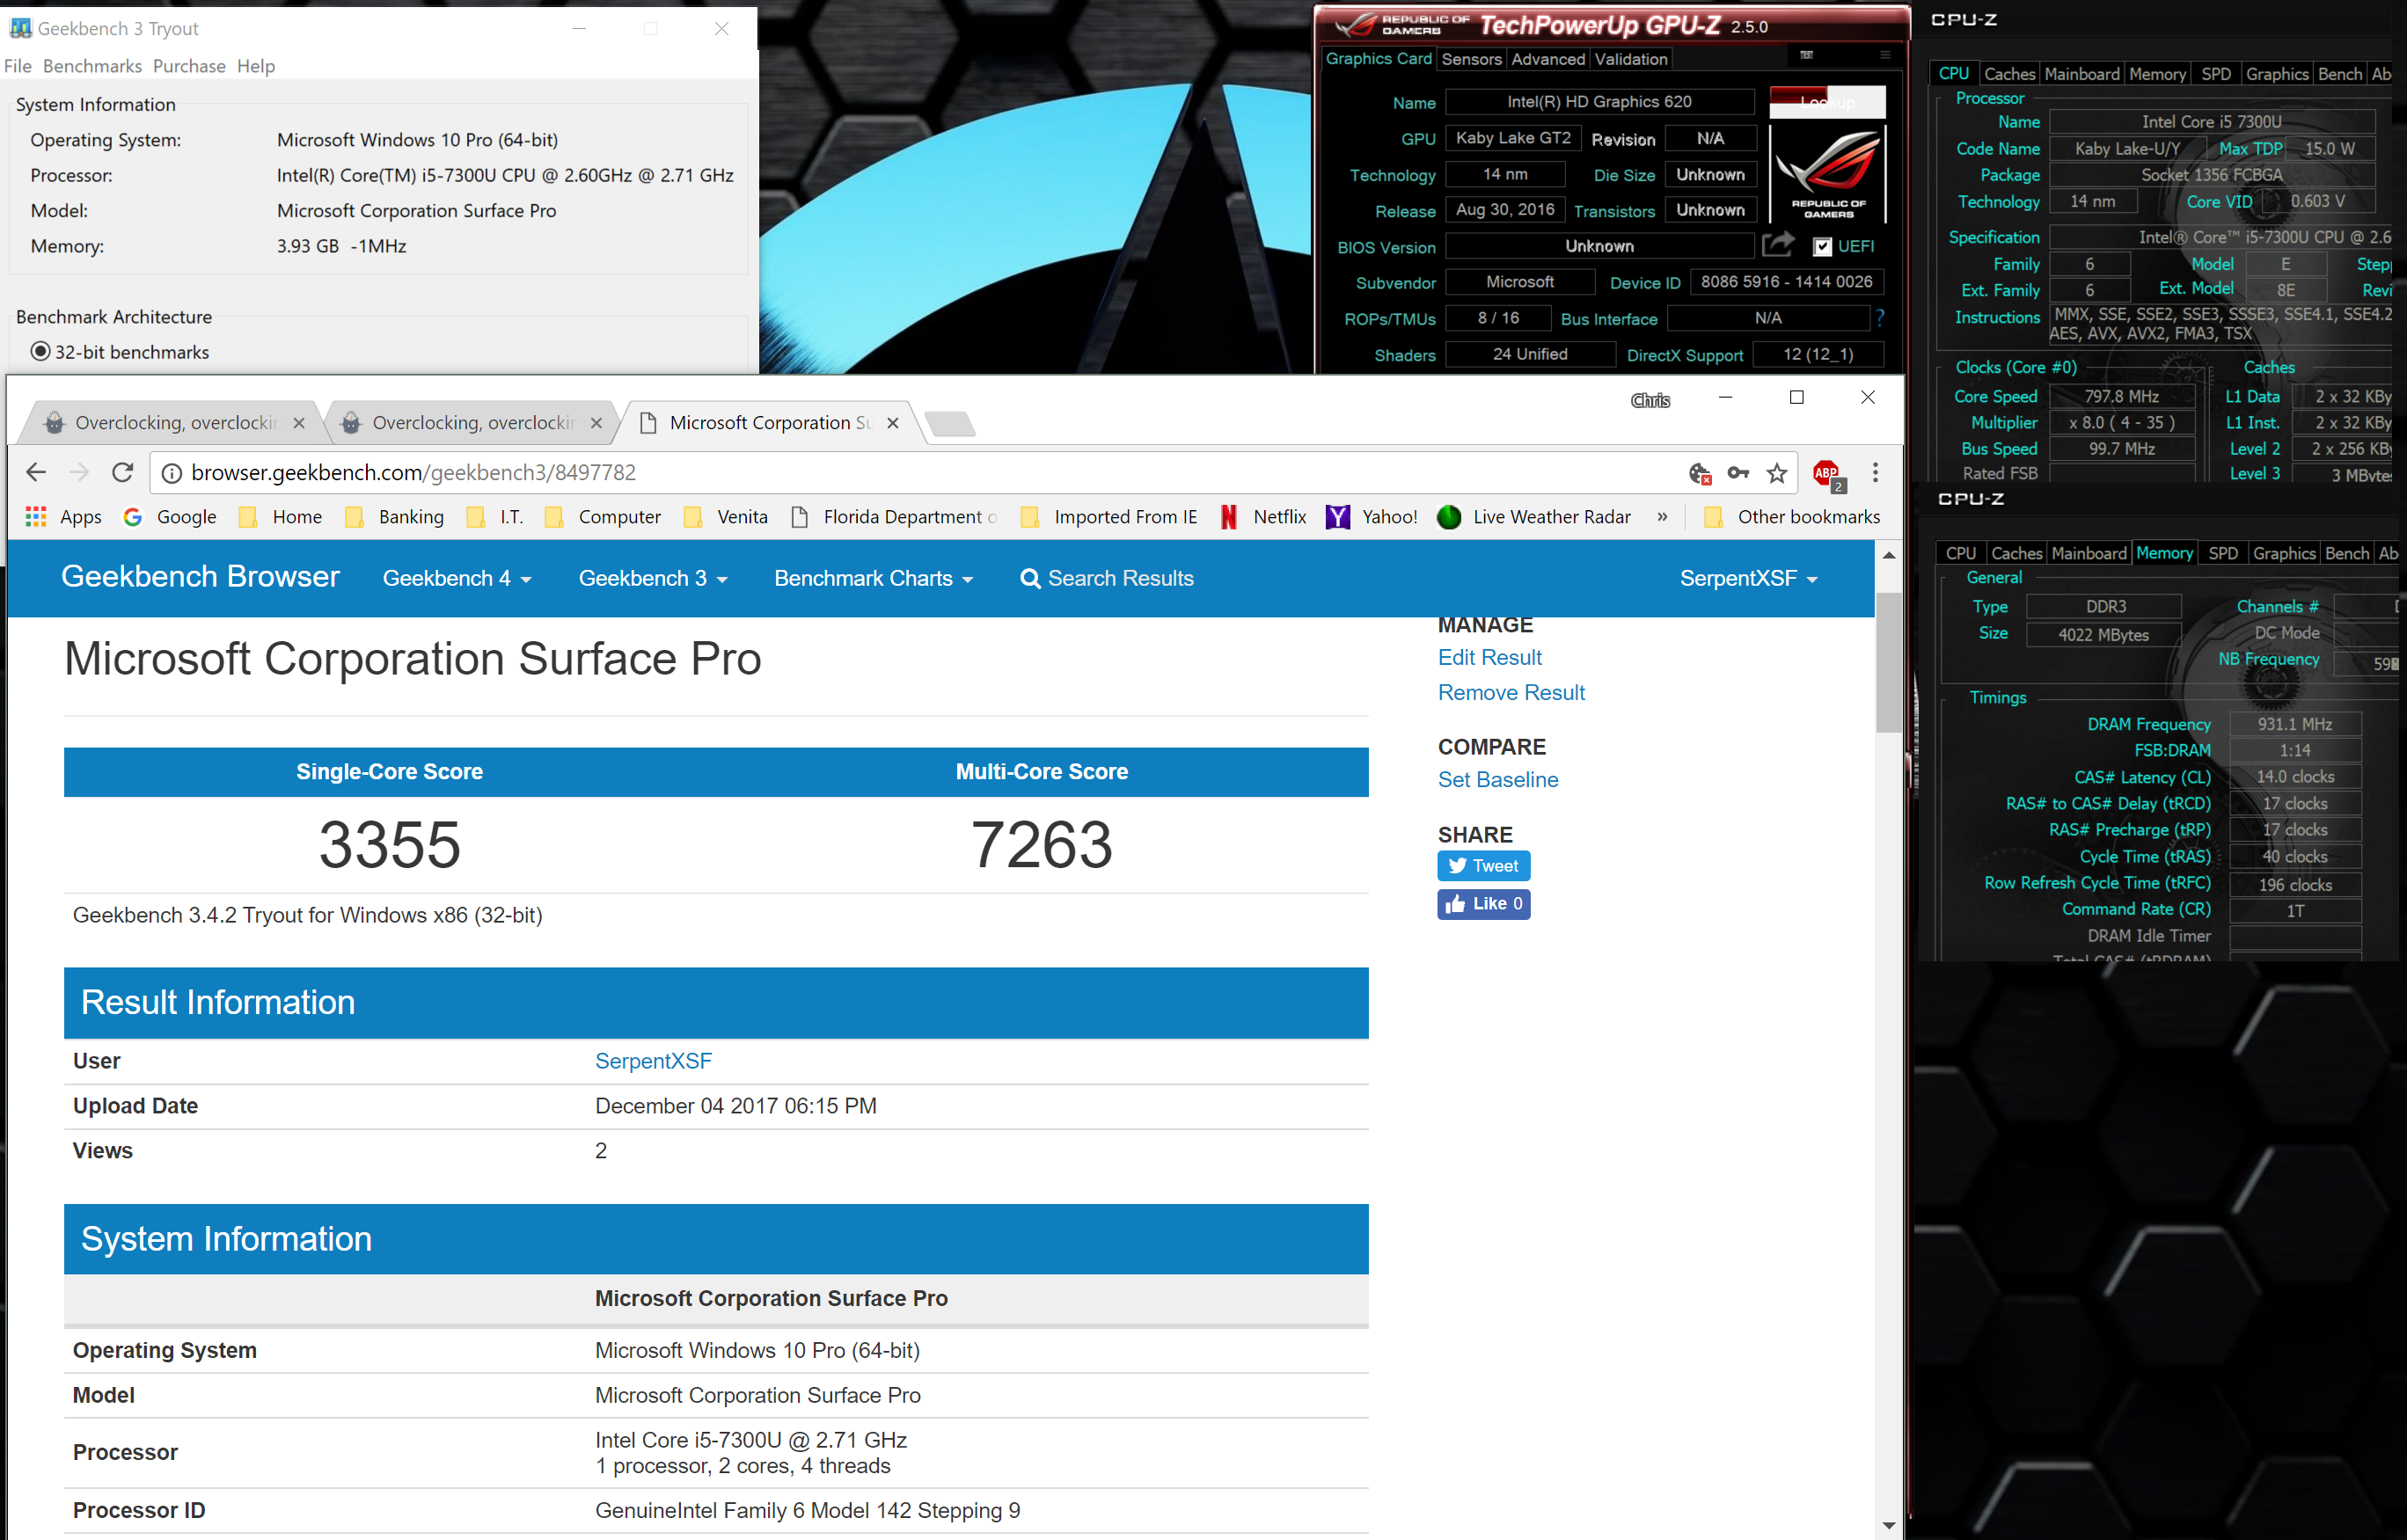Open the Yahoo! bookmark

coord(1371,517)
